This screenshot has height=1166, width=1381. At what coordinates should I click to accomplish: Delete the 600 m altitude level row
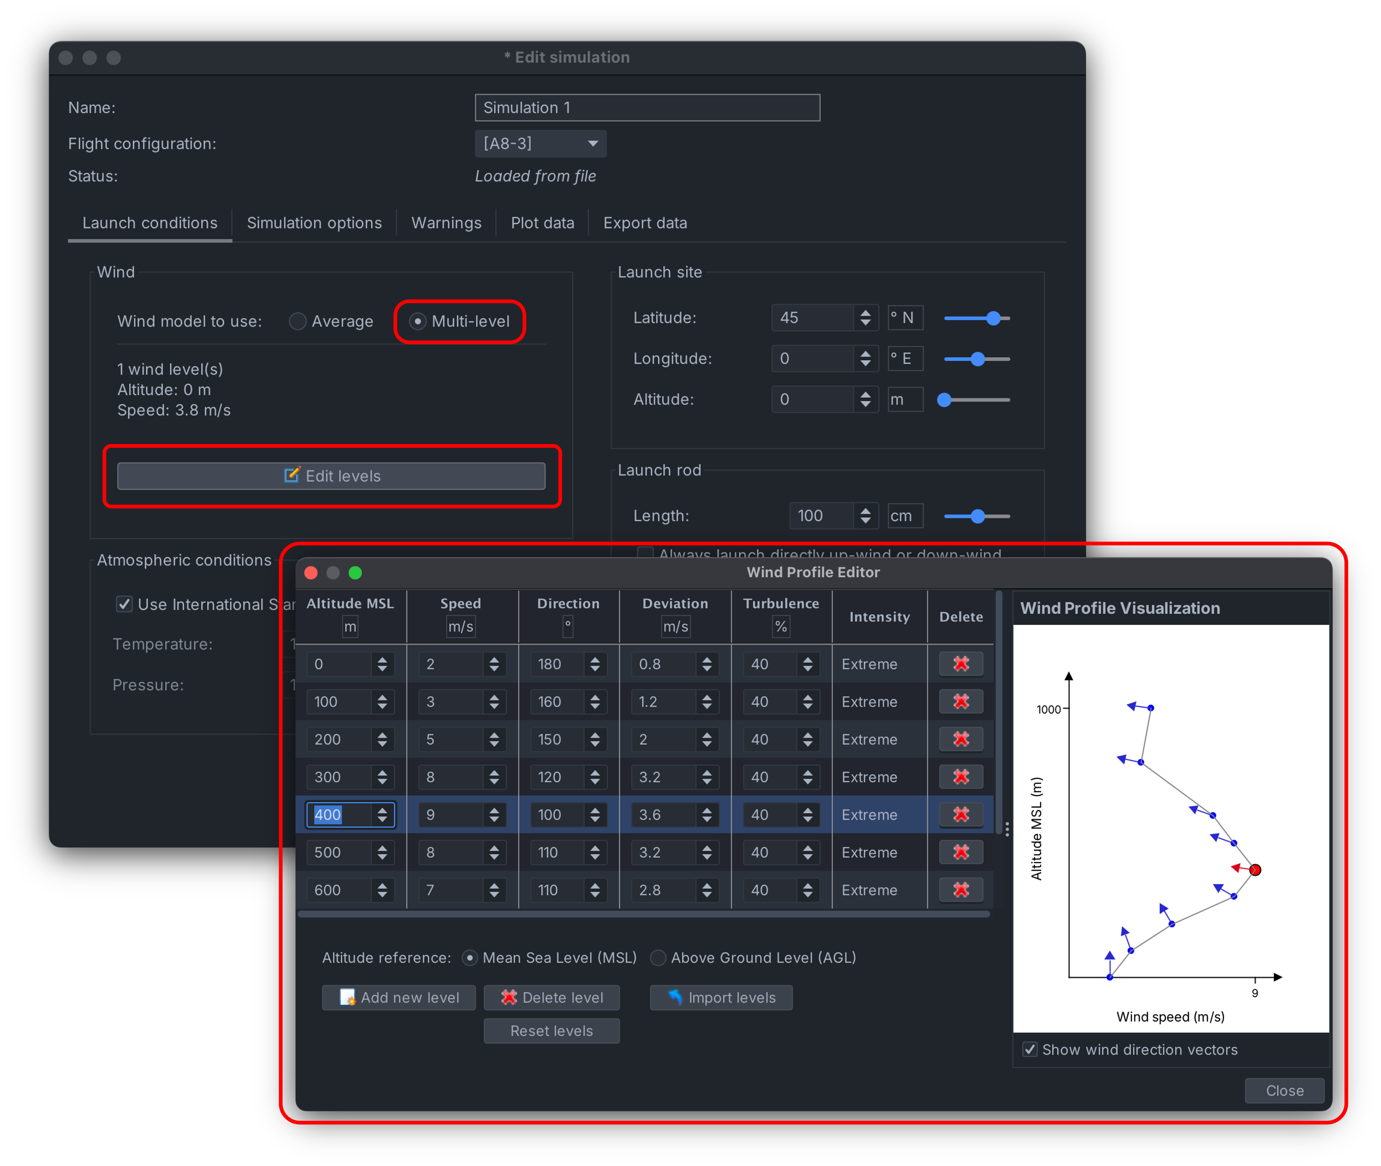pyautogui.click(x=961, y=890)
